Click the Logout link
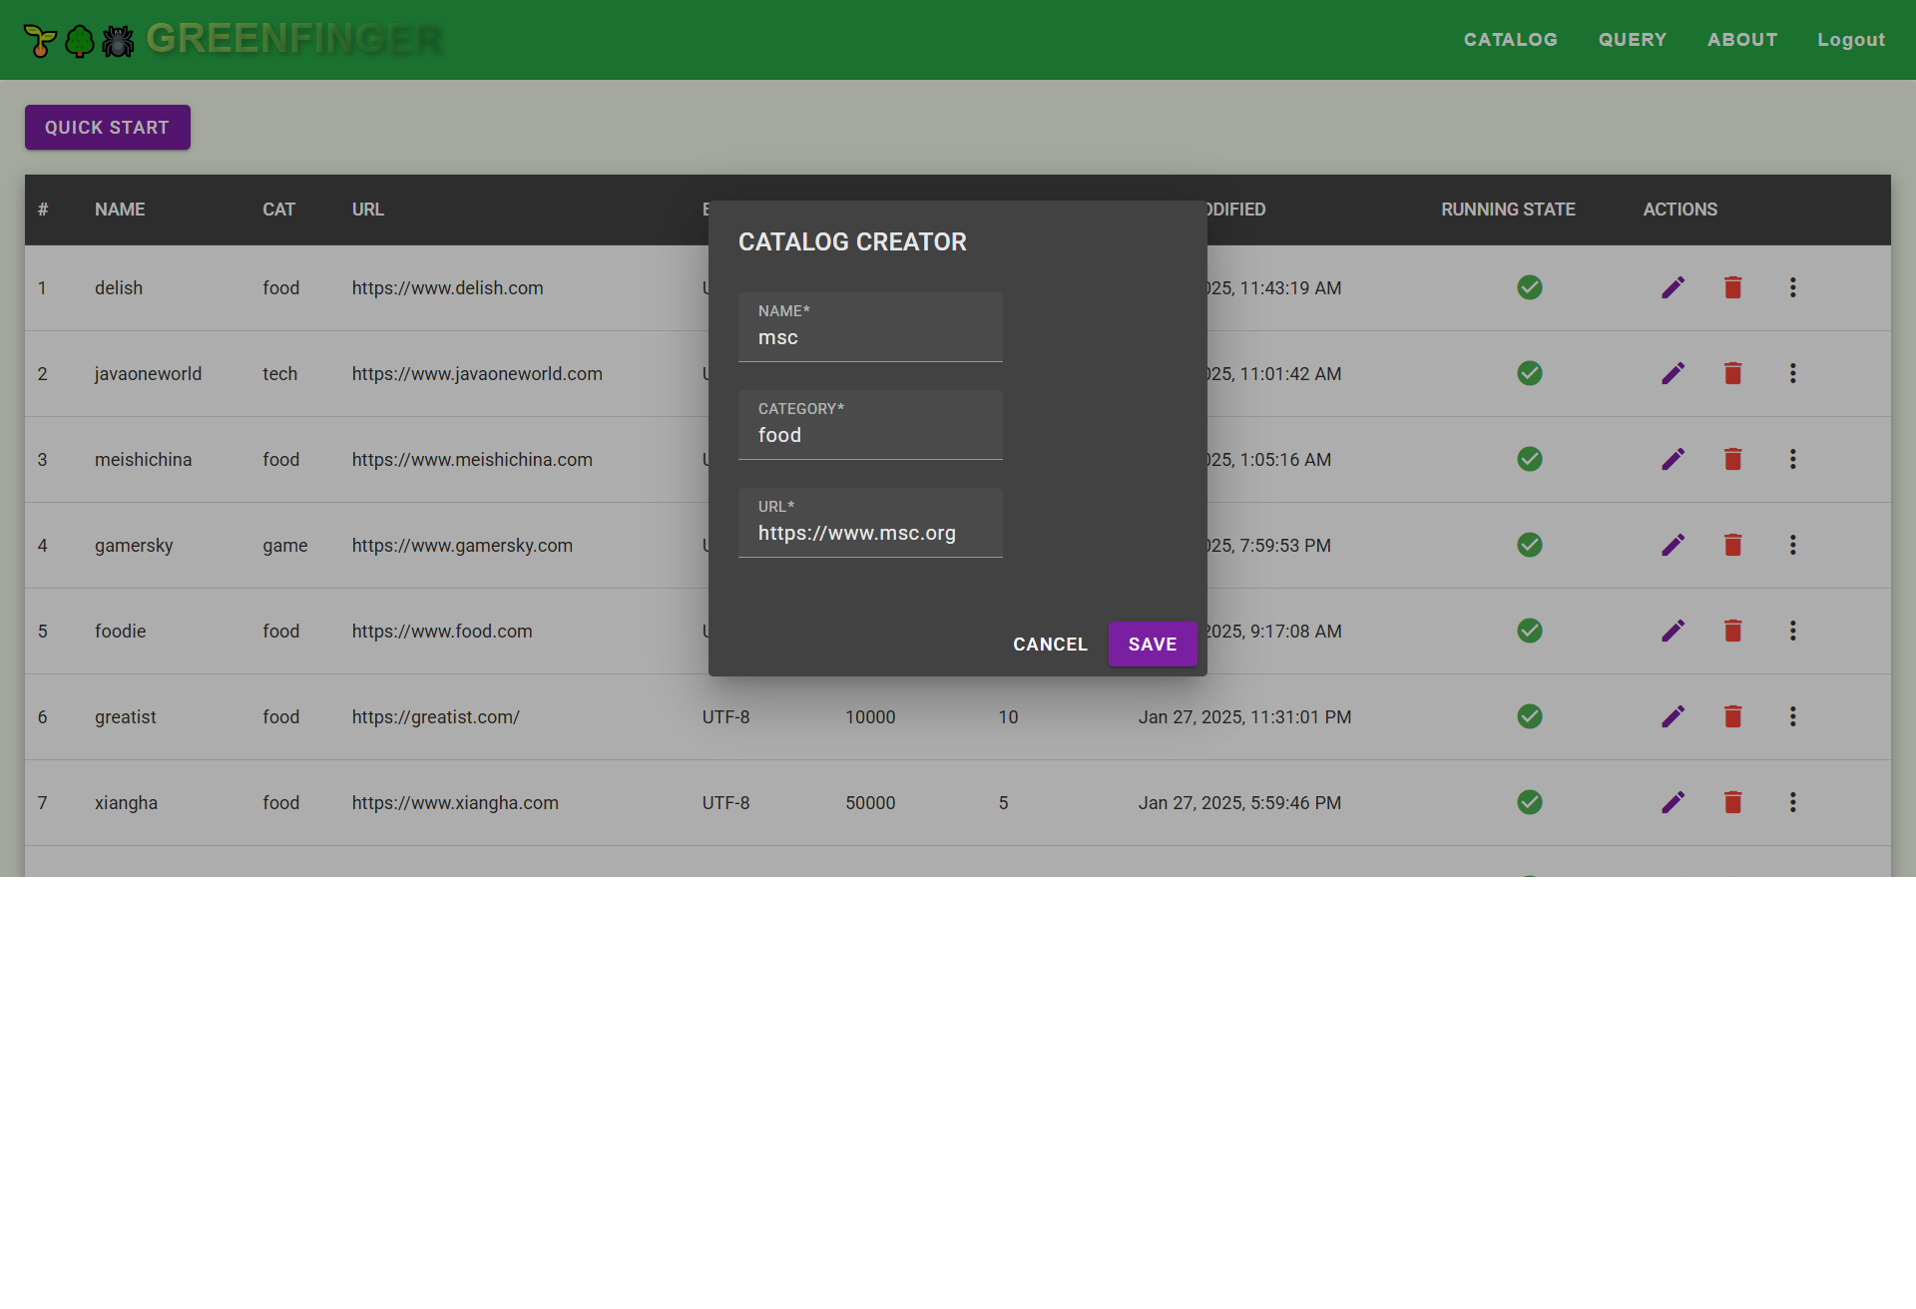Screen dimensions: 1916x1309 (1851, 40)
